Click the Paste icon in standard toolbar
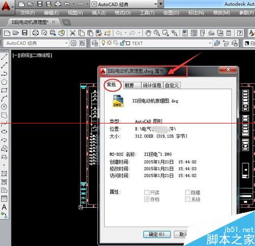The height and width of the screenshot is (246, 255). coord(90,33)
